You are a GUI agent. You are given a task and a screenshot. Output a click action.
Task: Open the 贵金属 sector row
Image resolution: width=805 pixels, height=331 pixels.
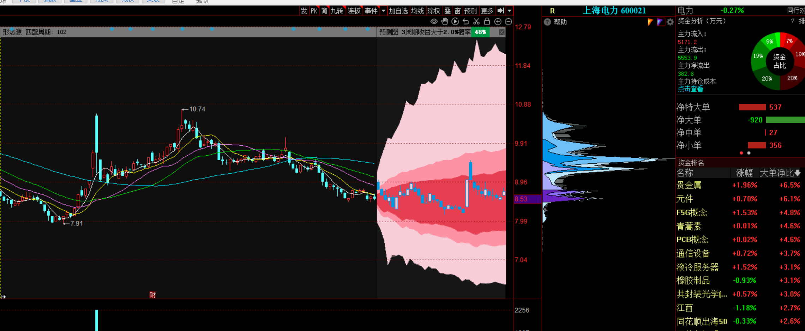pyautogui.click(x=740, y=185)
